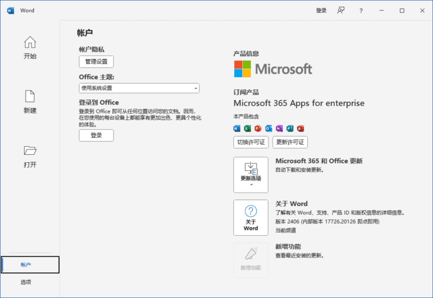Viewport: 433px width, 298px height.
Task: Click the 新建 new document icon
Action: pos(30,97)
